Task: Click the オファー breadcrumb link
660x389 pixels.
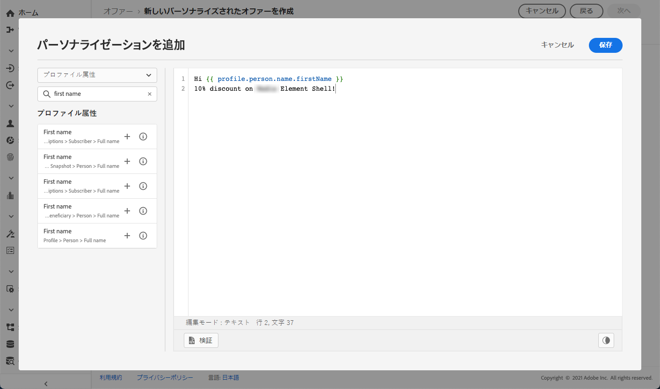Action: tap(118, 11)
